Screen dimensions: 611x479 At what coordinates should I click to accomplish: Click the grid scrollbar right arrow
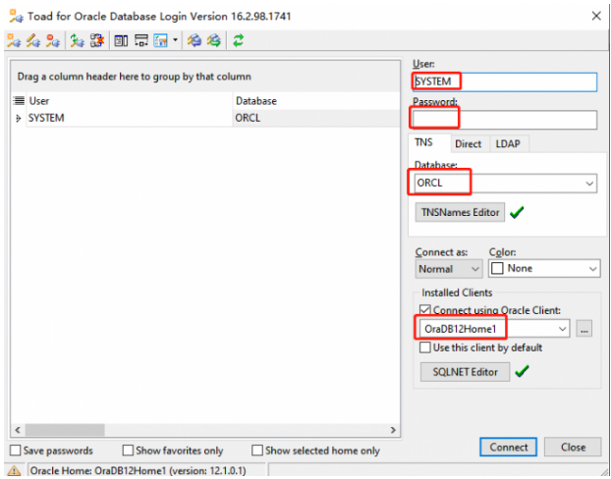pos(393,430)
